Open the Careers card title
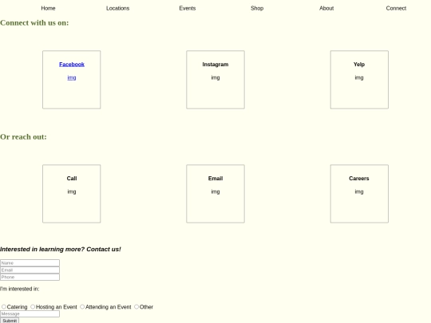The height and width of the screenshot is (323, 431). coord(359,179)
